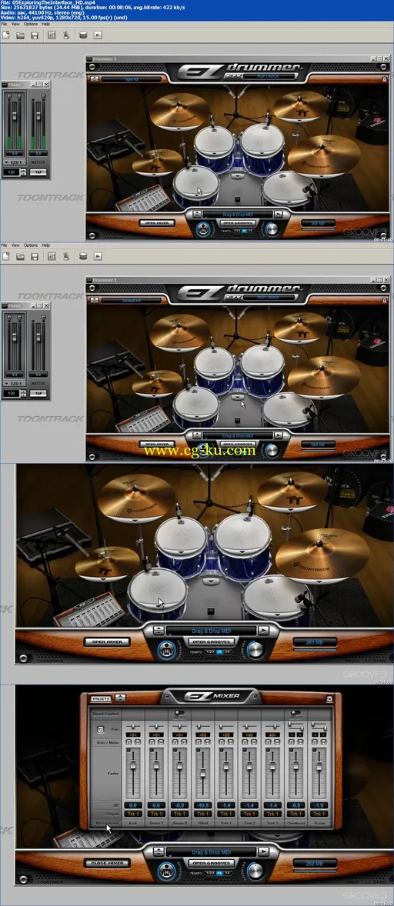Open the Tight Kit preset dropdown

pyautogui.click(x=132, y=79)
